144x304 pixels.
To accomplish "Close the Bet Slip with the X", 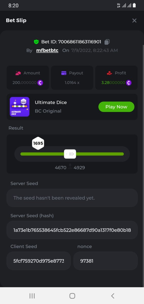I will pyautogui.click(x=134, y=21).
